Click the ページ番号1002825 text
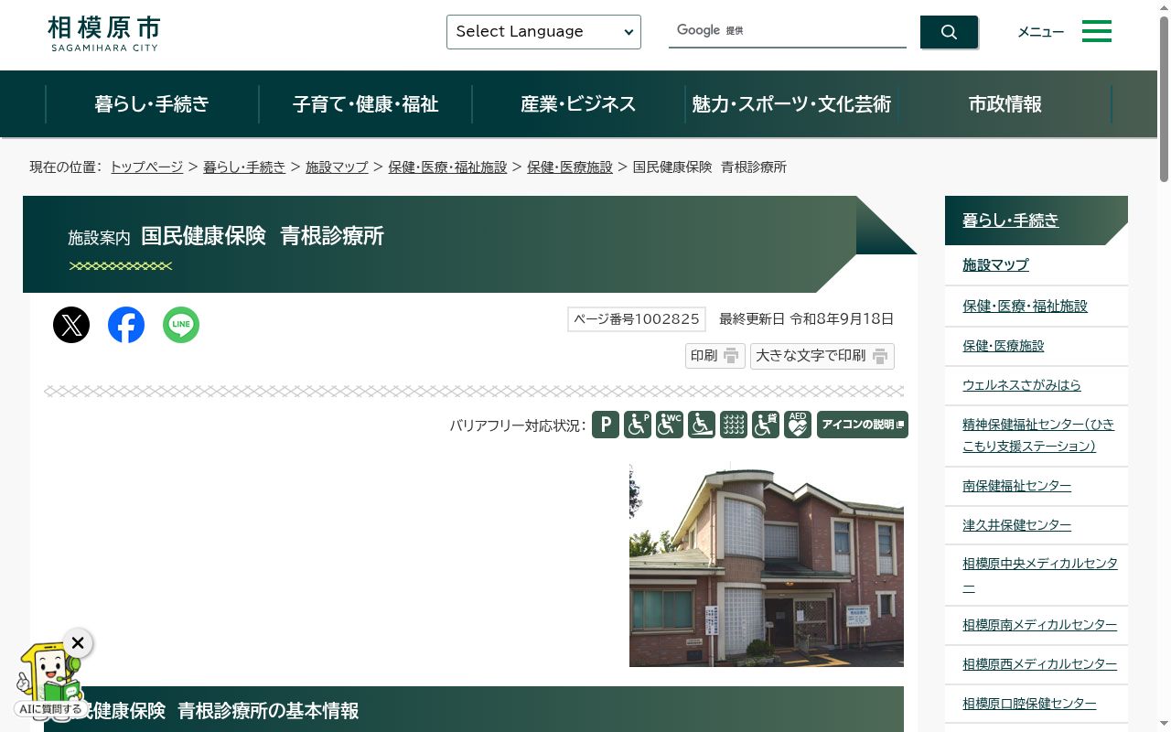The height and width of the screenshot is (732, 1171). pyautogui.click(x=637, y=319)
